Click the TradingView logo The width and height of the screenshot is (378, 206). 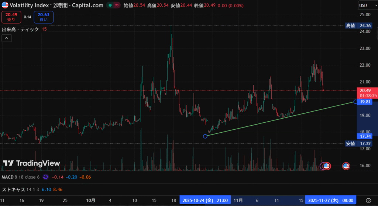coord(31,163)
